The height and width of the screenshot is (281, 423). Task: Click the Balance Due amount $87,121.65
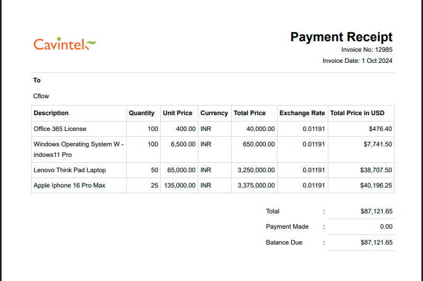tap(376, 242)
